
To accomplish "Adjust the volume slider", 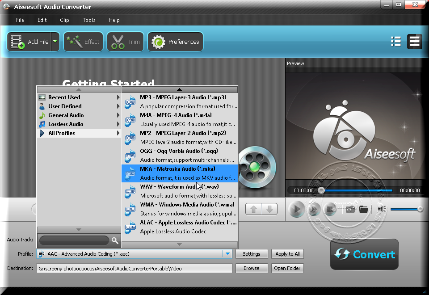I will 407,209.
